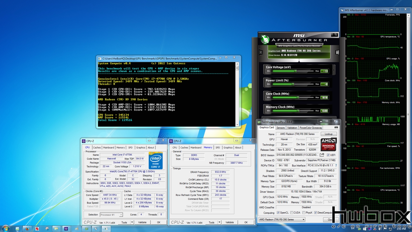Click the red splat icon on the taskbar
412x232 pixels.
pos(37,228)
